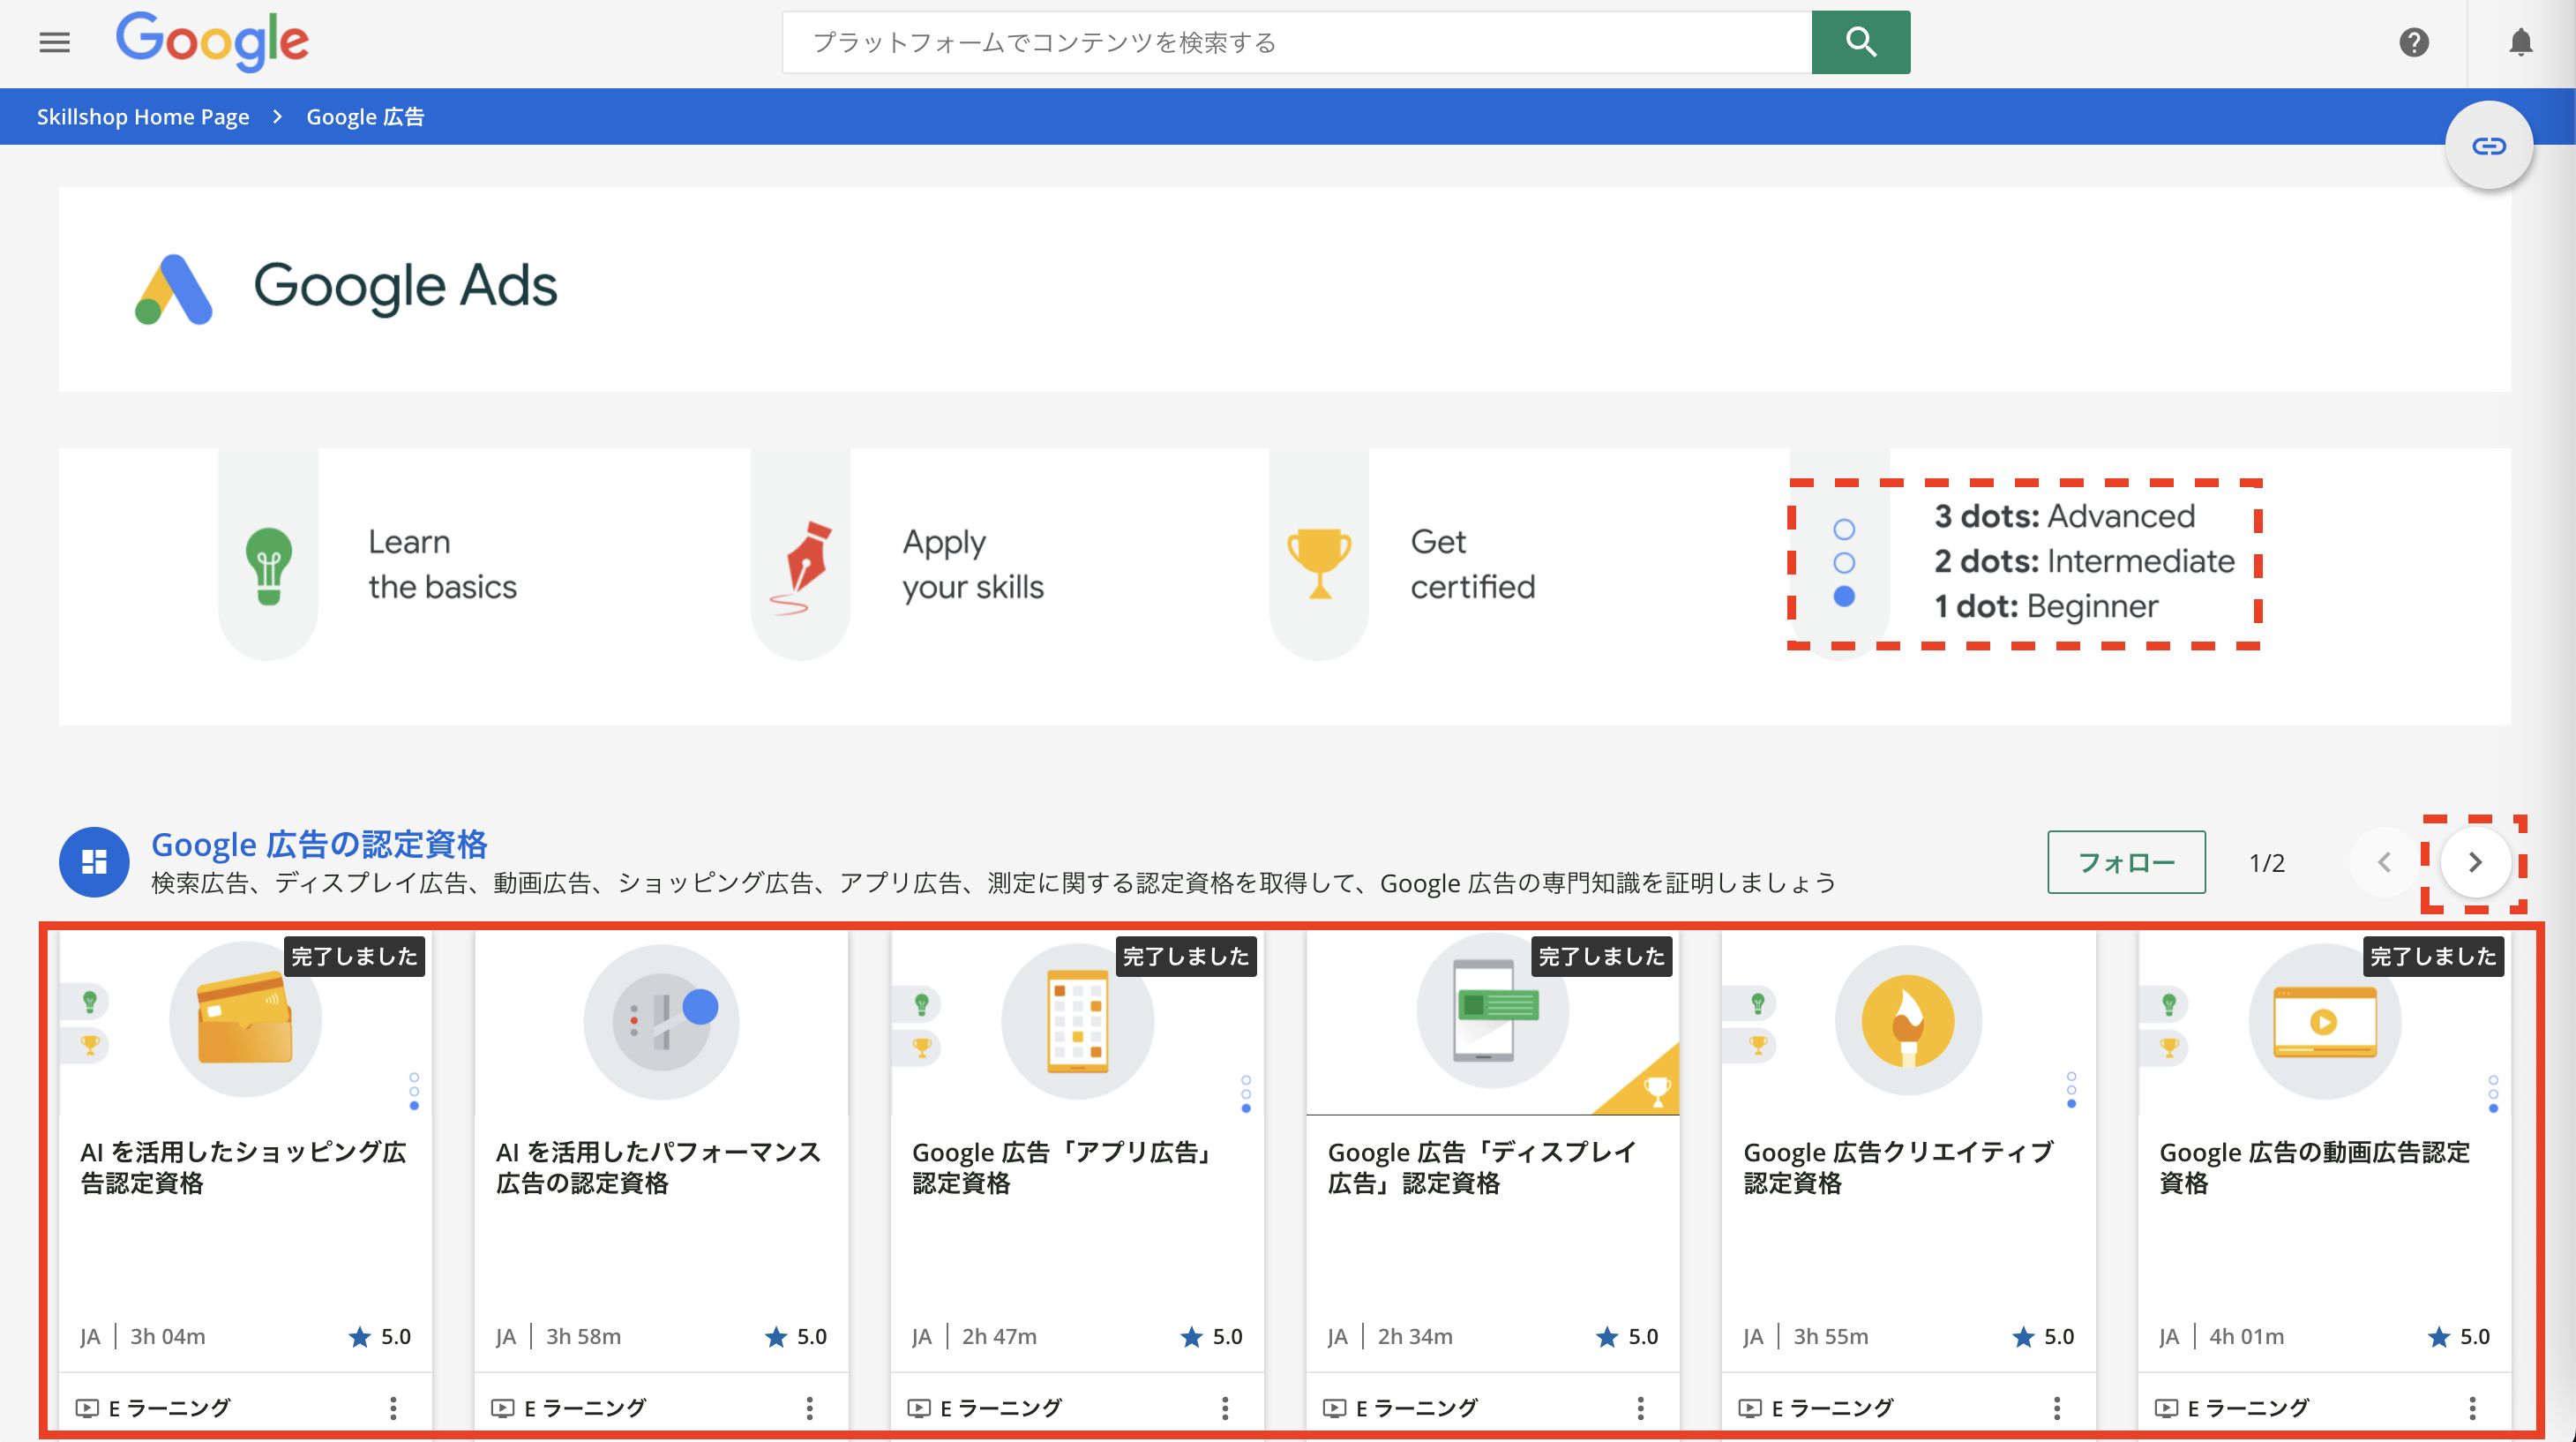Open the notifications bell
2576x1442 pixels.
click(x=2520, y=42)
